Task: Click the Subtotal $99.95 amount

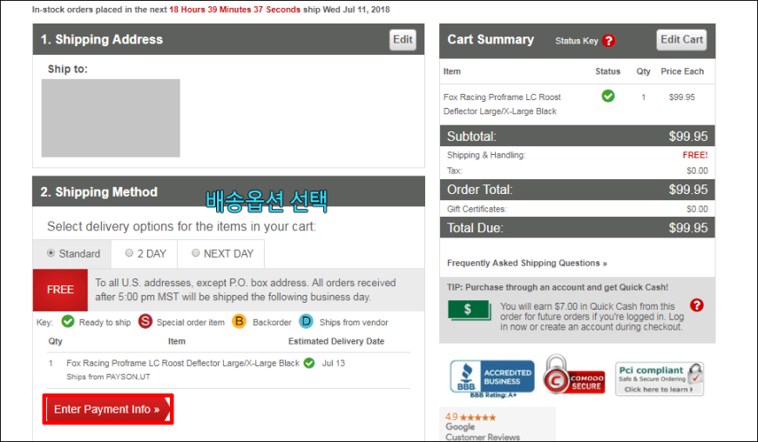Action: [x=688, y=136]
